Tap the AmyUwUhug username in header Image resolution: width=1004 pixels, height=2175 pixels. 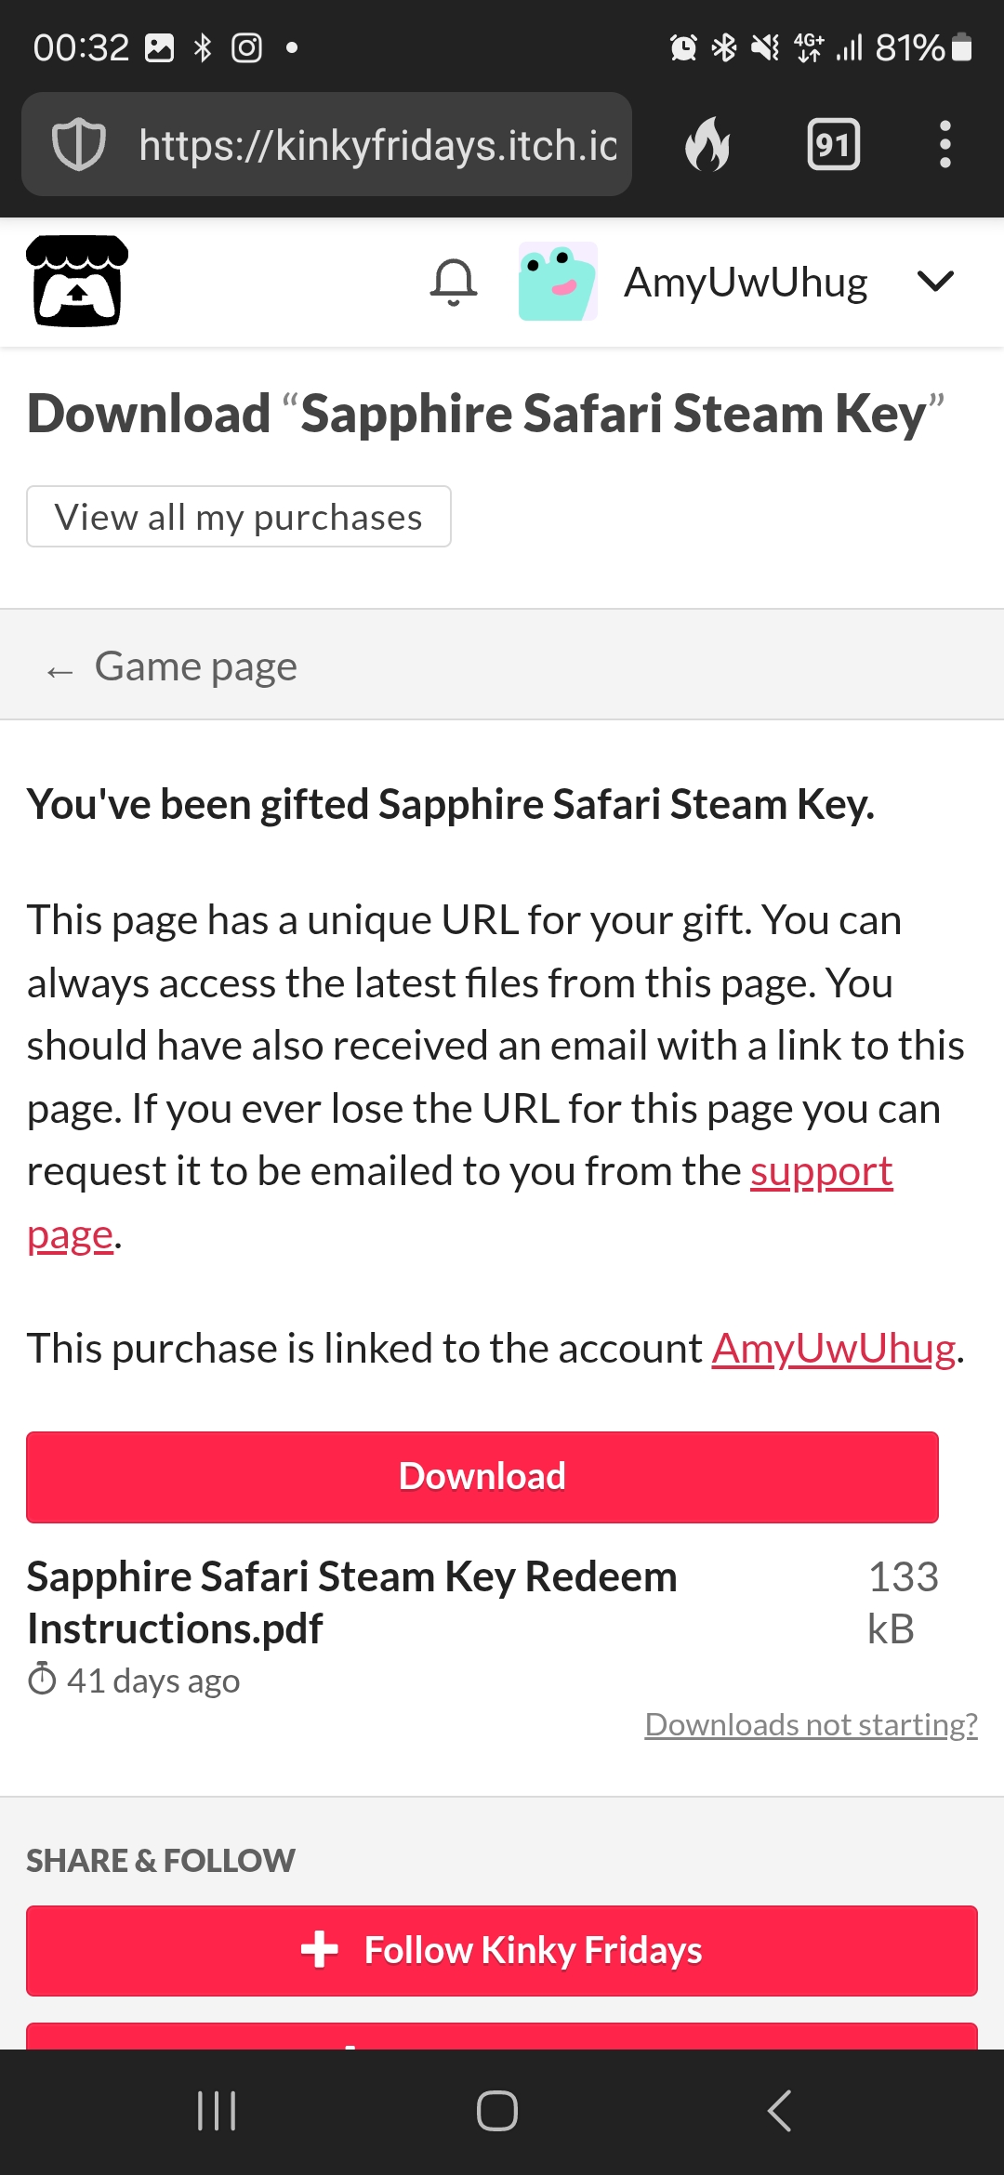746,282
